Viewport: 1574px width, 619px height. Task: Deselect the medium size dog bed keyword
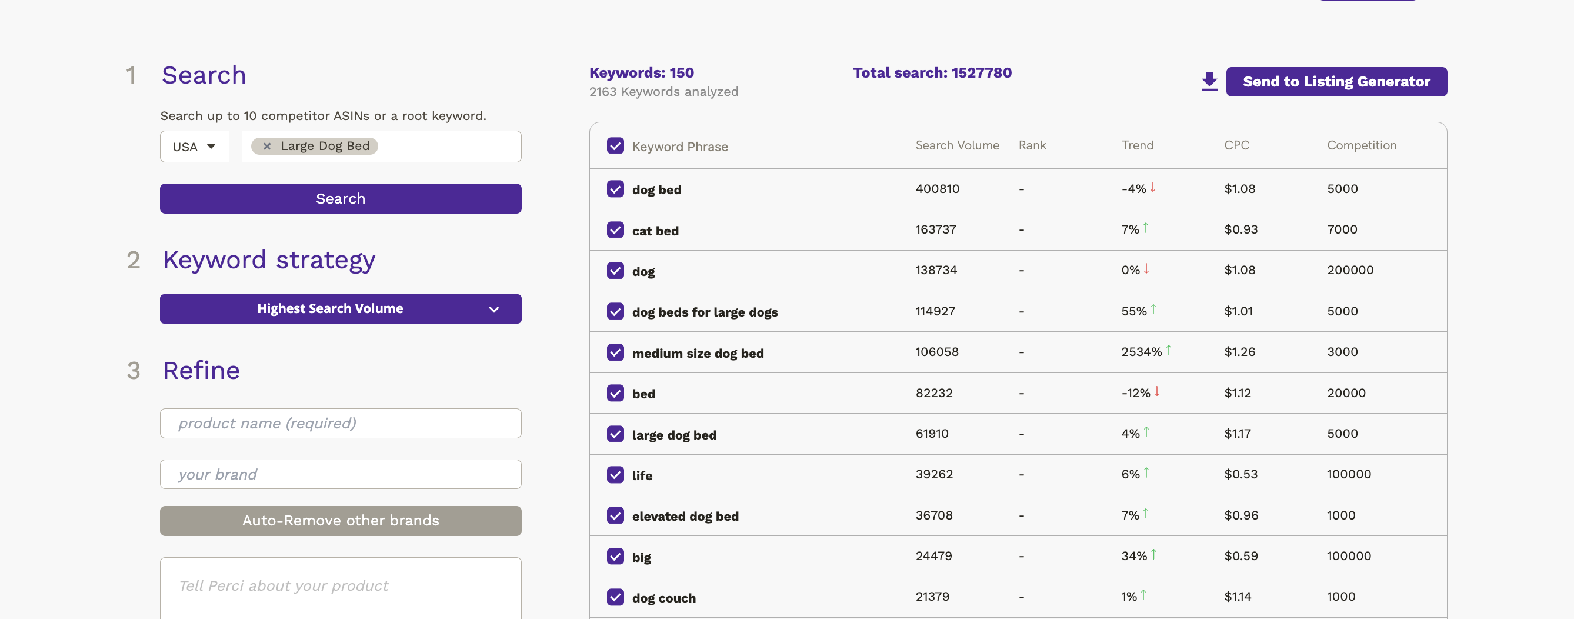[x=615, y=352]
